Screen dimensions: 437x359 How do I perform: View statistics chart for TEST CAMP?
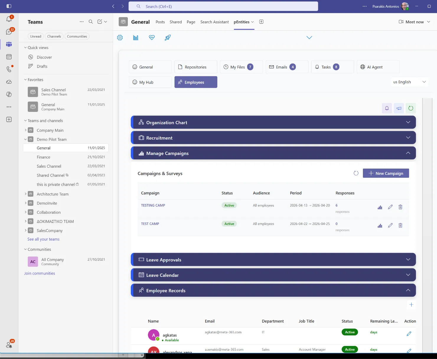click(380, 226)
